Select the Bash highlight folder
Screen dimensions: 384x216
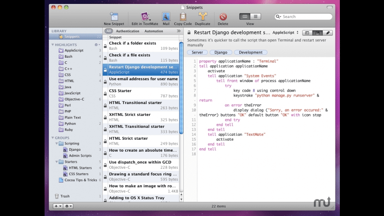click(x=68, y=56)
